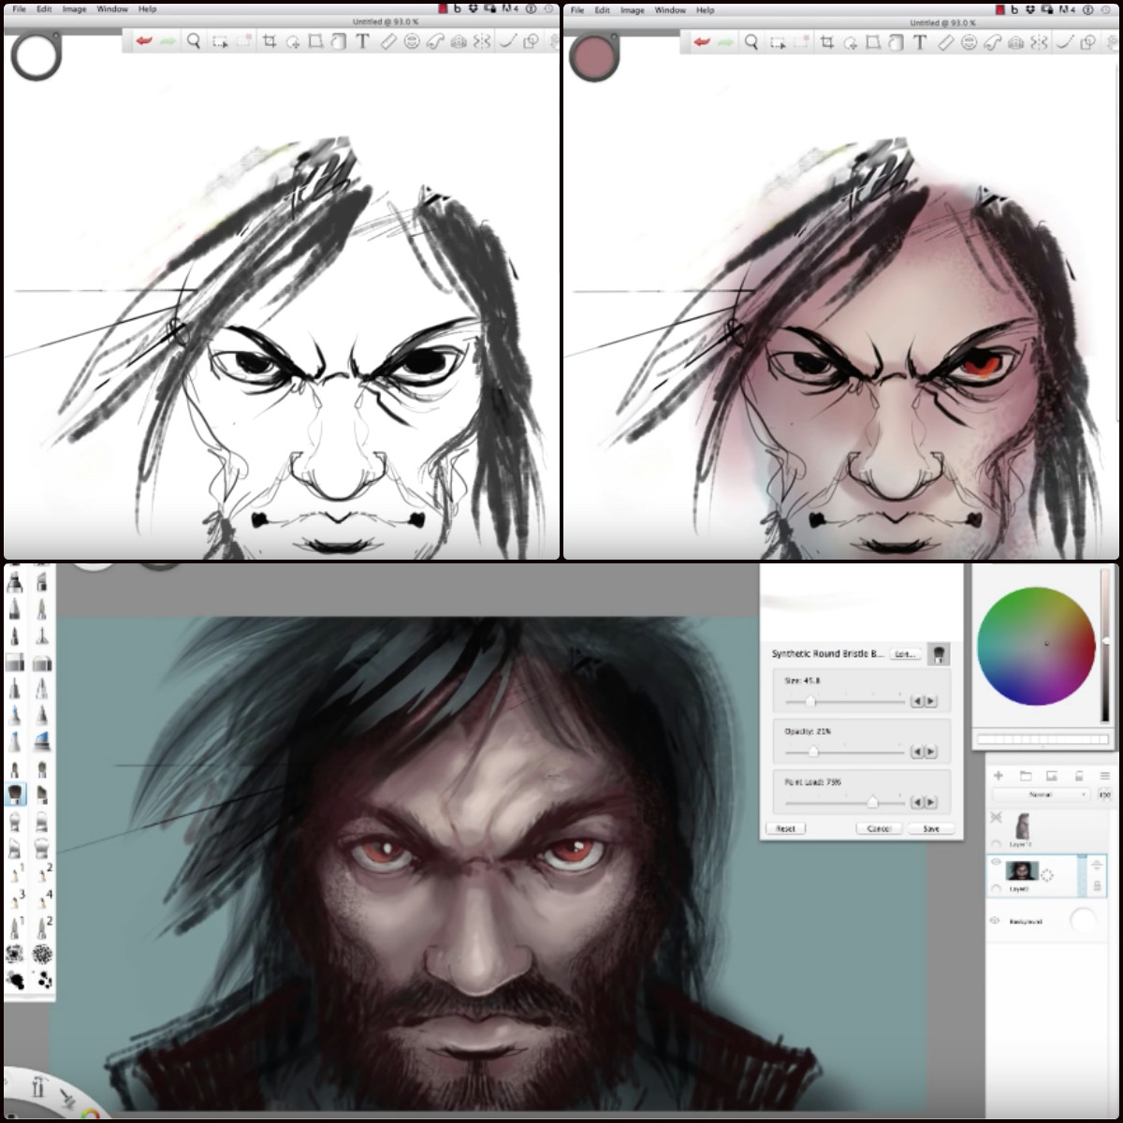Click the Edit... button beside brush name
Screen dimensions: 1123x1123
click(904, 654)
